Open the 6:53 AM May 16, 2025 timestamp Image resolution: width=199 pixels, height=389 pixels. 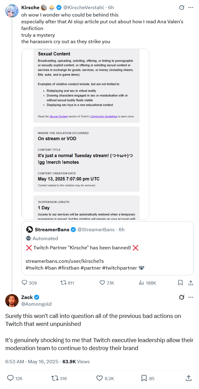click(32, 362)
